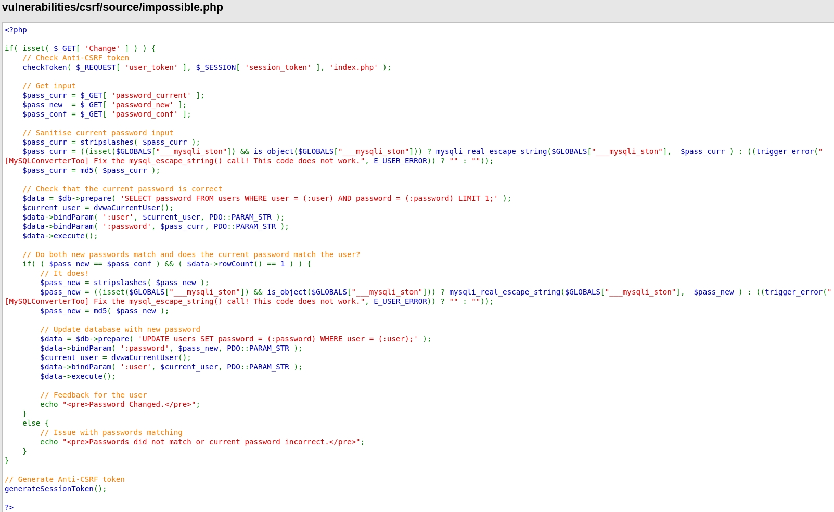Click the generateSessionToken() call
This screenshot has height=512, width=834.
click(x=56, y=489)
